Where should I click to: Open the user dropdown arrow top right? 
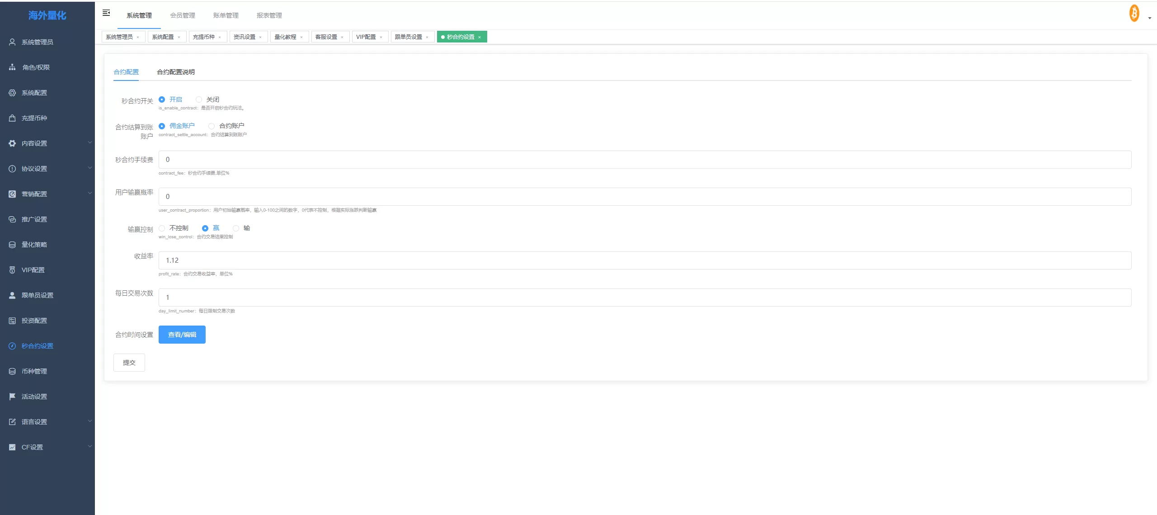[1150, 18]
